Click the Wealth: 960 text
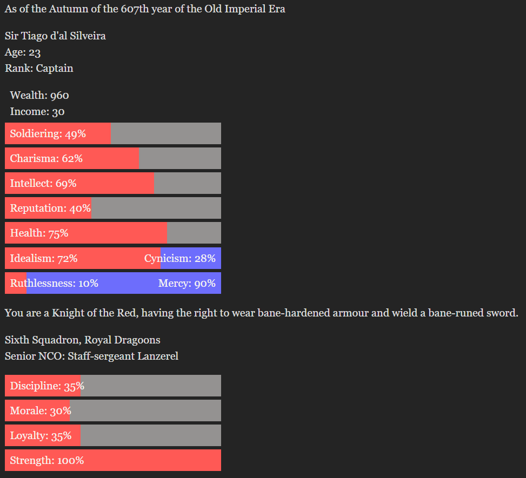The image size is (526, 478). tap(39, 96)
